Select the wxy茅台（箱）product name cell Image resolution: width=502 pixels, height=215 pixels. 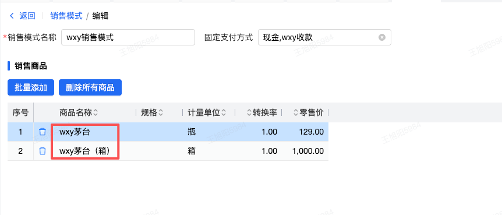tap(85, 151)
